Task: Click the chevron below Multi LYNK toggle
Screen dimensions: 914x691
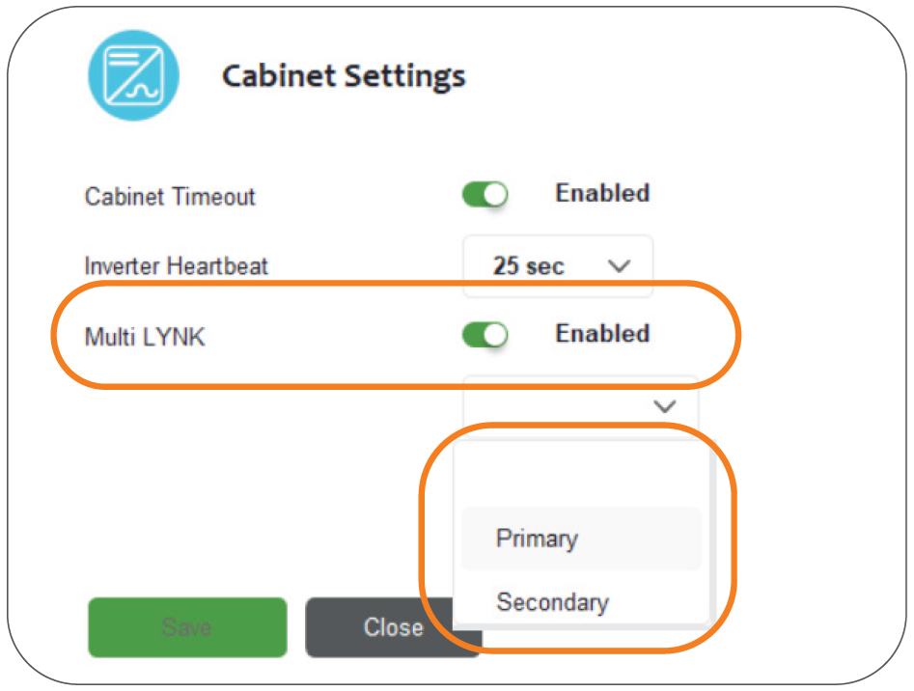Action: click(664, 406)
